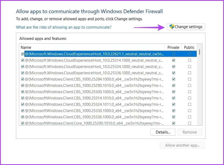The height and width of the screenshot is (165, 224).
Task: Toggle name checkbox for Client.Core_1000.25290.1010.0
Action: [23, 123]
